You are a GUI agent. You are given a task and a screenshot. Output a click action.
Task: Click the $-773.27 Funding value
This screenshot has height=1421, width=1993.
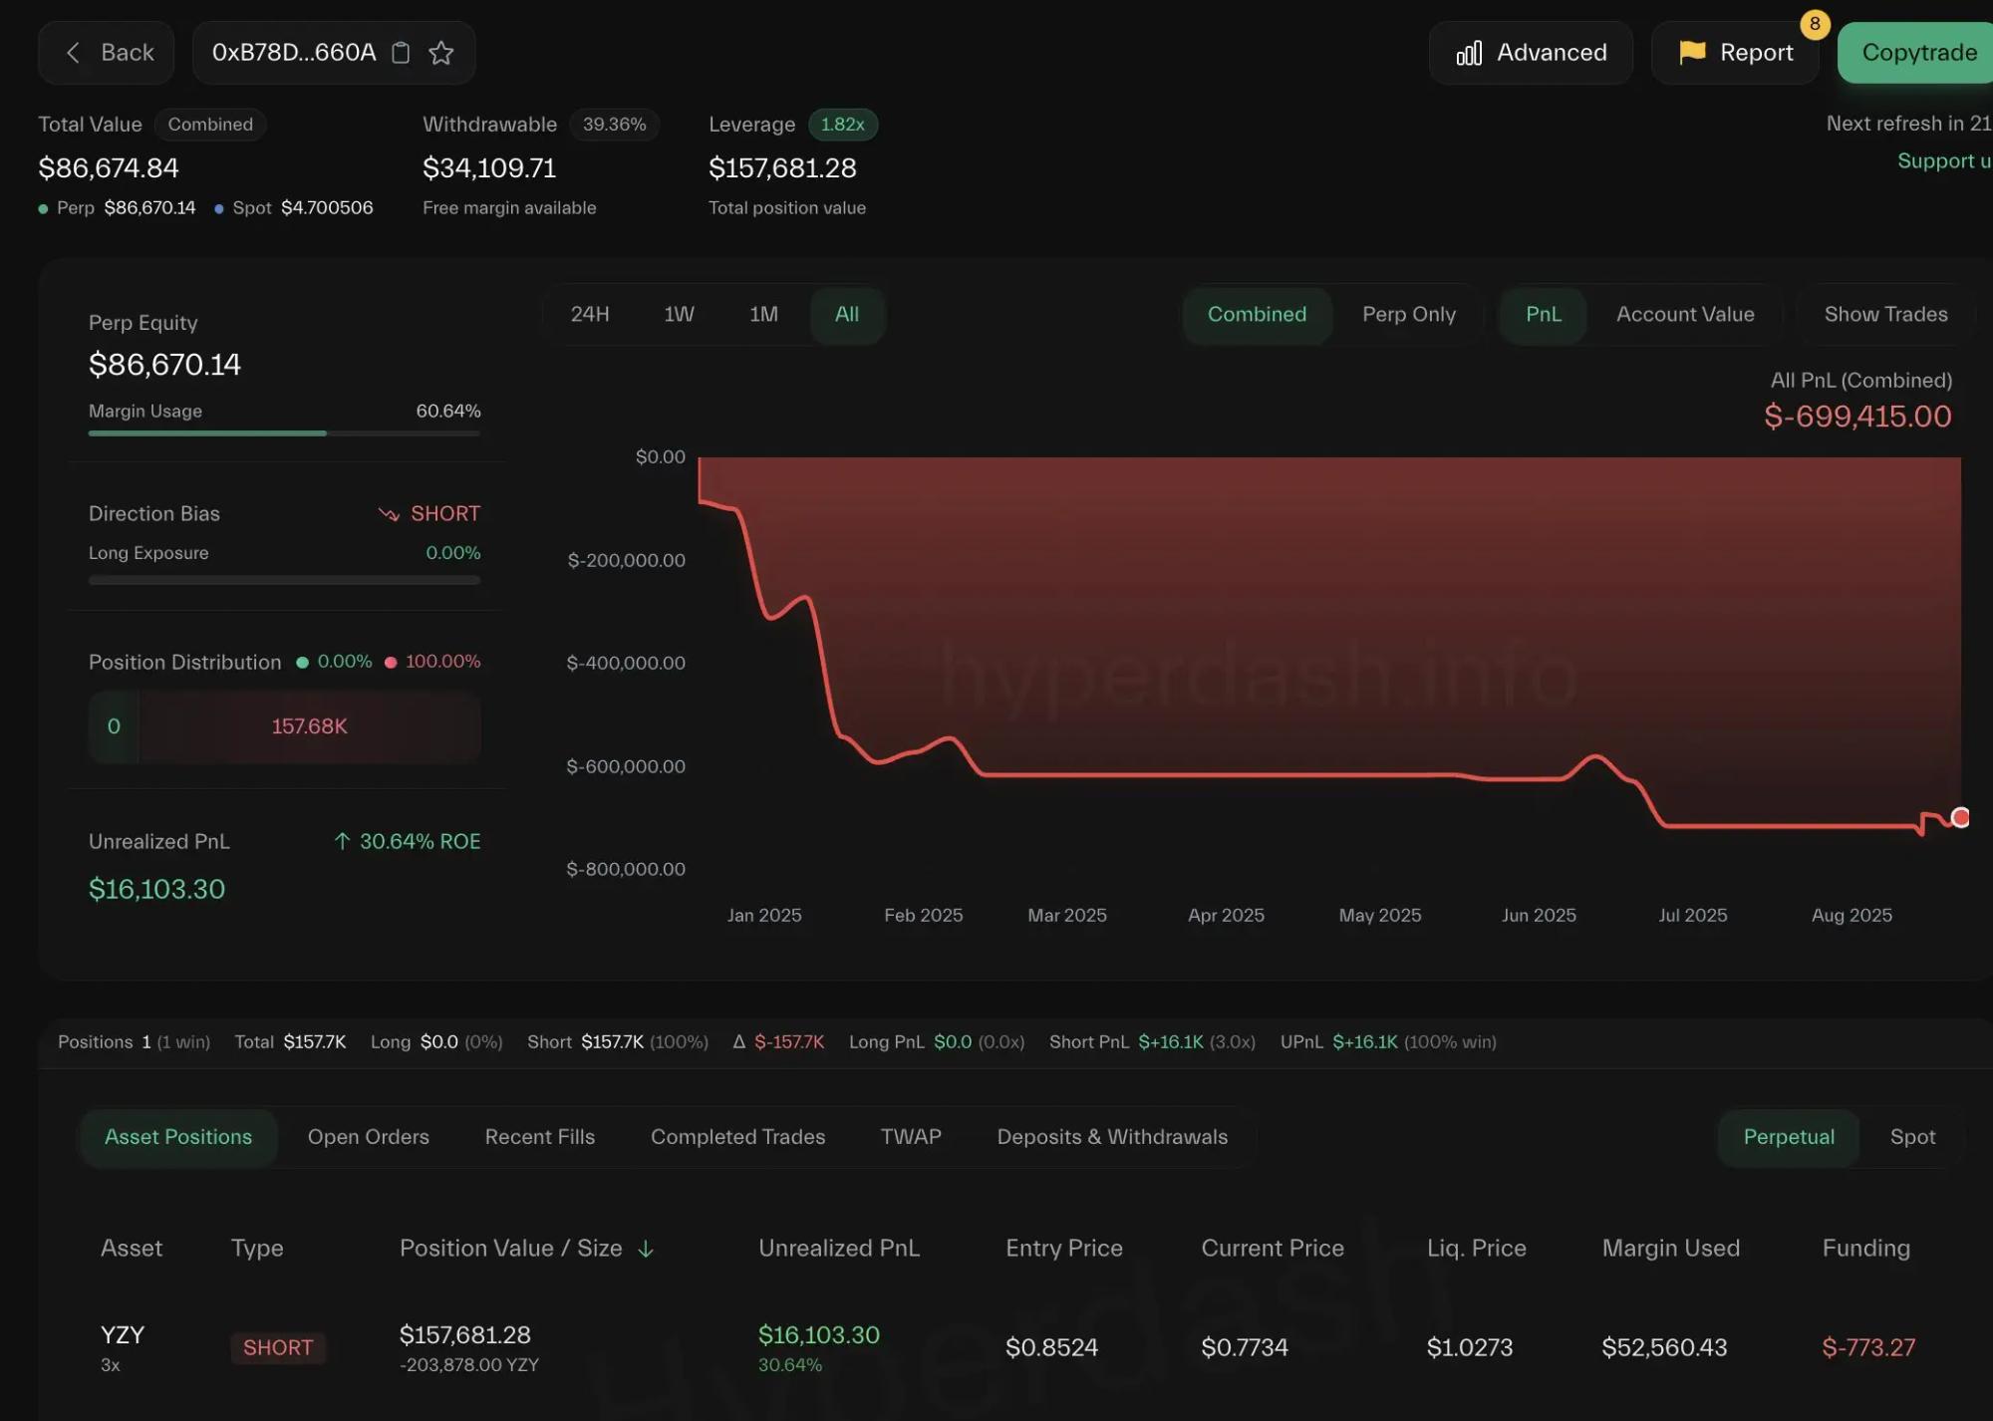[1868, 1348]
